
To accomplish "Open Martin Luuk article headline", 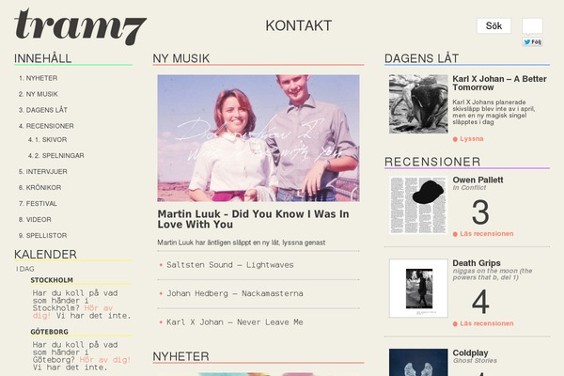I will 253,219.
